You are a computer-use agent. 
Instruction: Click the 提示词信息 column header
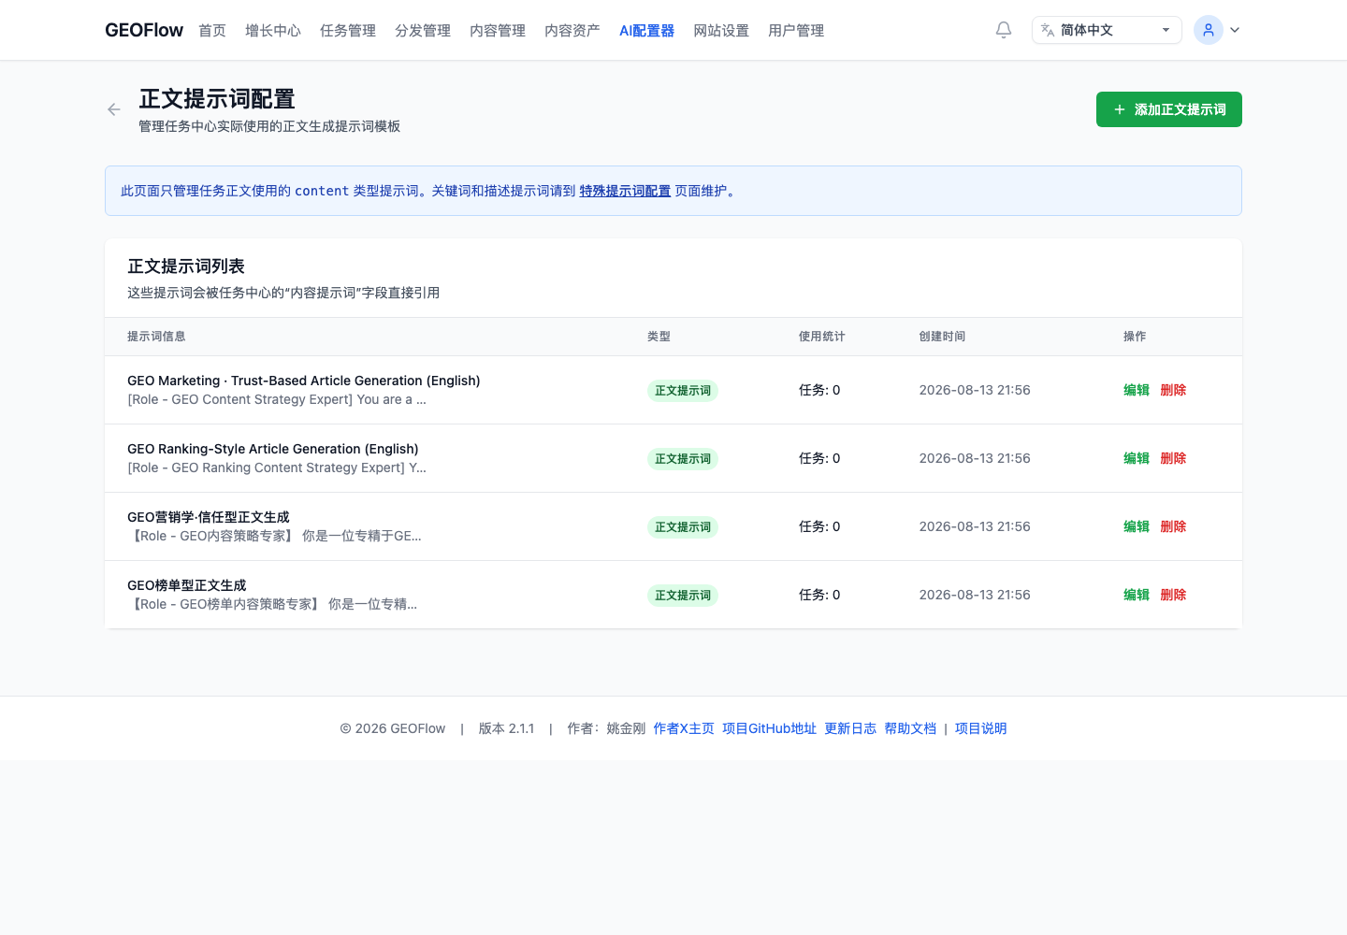(x=156, y=337)
